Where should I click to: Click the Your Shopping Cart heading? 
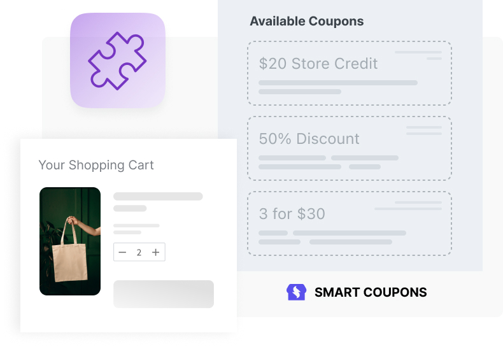pyautogui.click(x=96, y=166)
